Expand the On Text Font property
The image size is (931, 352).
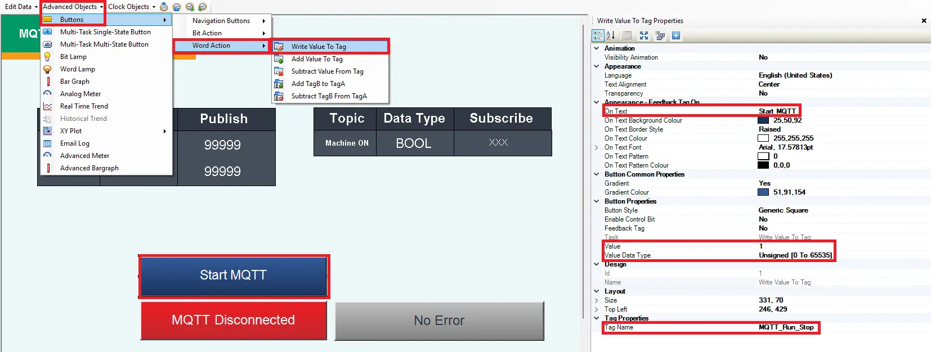tap(597, 147)
